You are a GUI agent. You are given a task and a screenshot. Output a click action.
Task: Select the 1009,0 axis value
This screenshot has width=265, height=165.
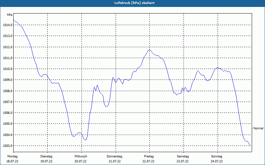click(8, 80)
